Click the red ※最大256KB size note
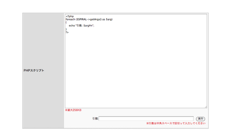 click(x=73, y=110)
